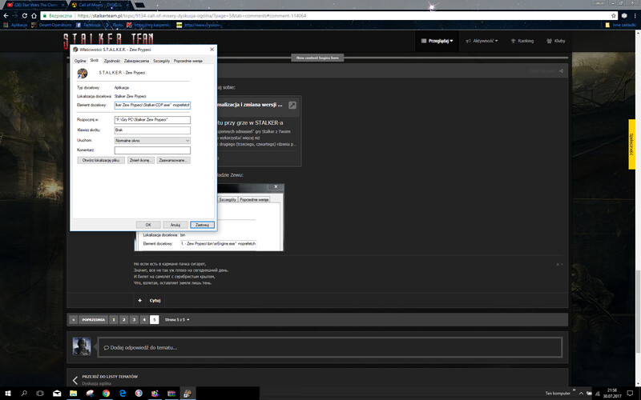Open Google Chrome from the taskbar
This screenshot has width=641, height=400.
pyautogui.click(x=106, y=394)
